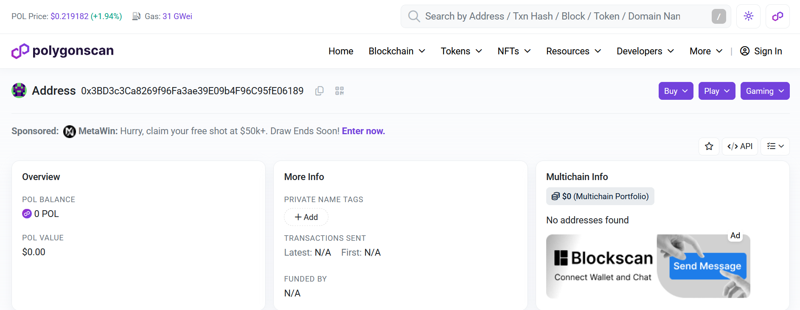Click the search magnifier icon
This screenshot has width=800, height=310.
pos(414,16)
